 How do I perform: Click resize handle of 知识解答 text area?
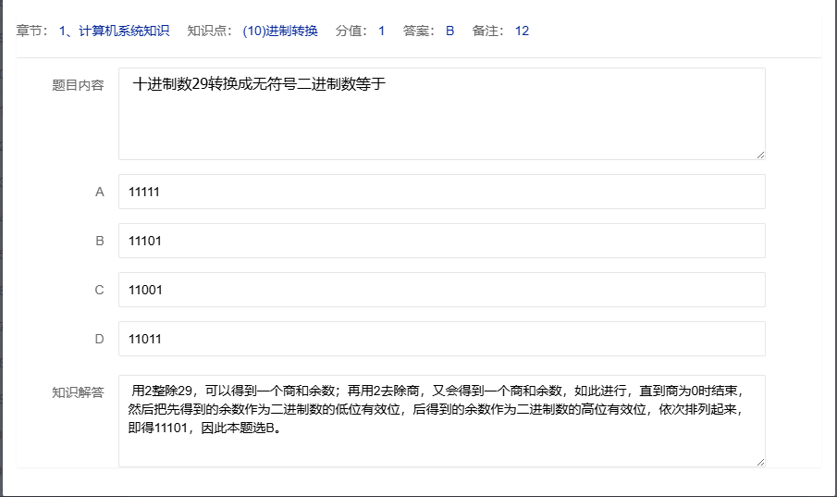click(x=760, y=461)
